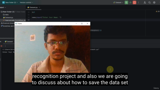Click the console path line starting C:\Users

point(8,49)
